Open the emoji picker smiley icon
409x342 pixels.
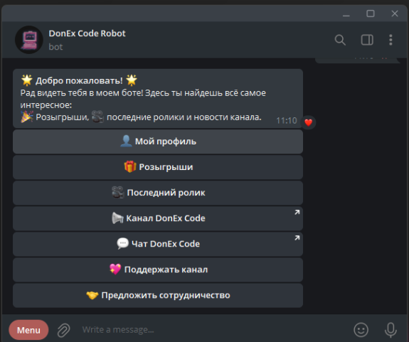[361, 330]
